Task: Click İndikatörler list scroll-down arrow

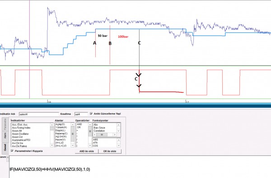Action: [52, 146]
